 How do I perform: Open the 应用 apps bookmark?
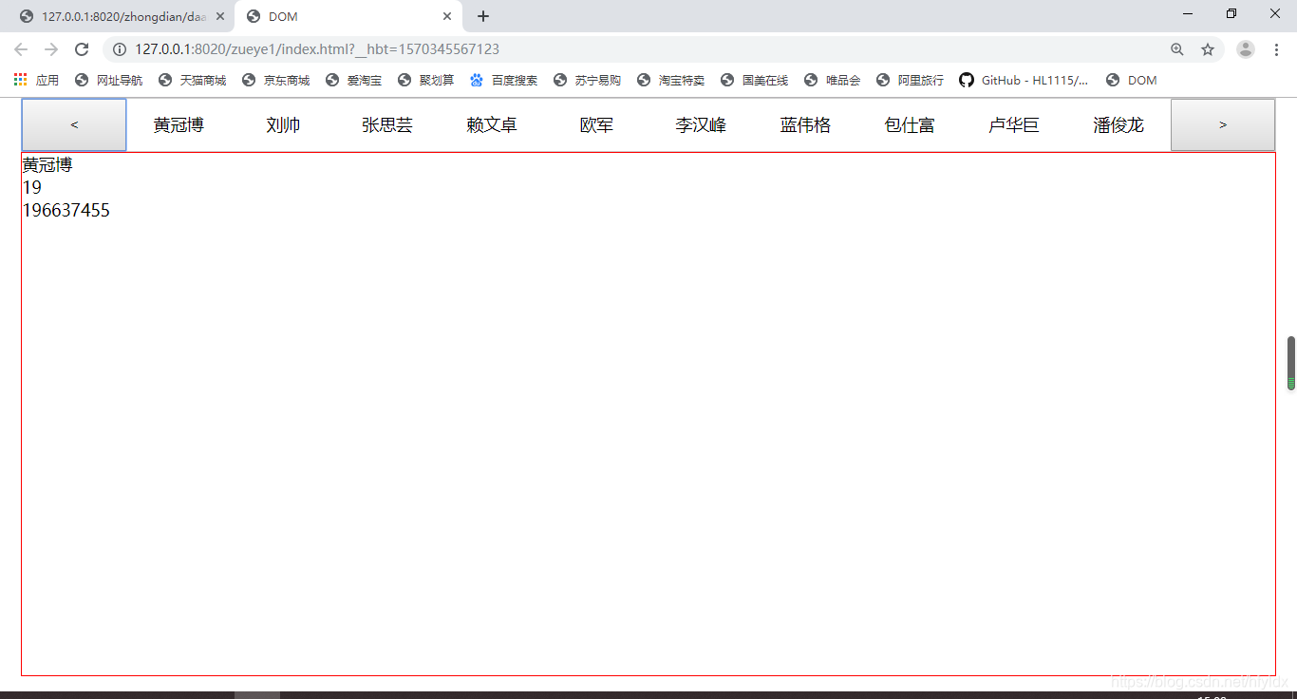(36, 81)
